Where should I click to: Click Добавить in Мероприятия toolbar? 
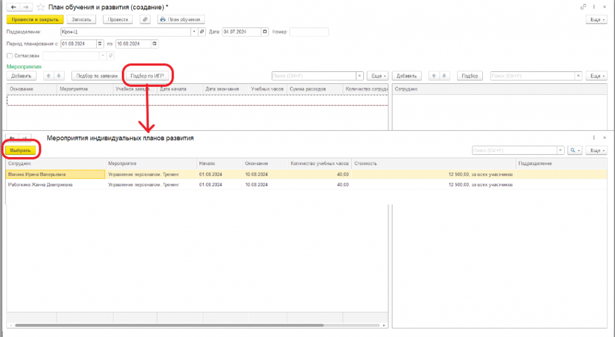pos(21,76)
